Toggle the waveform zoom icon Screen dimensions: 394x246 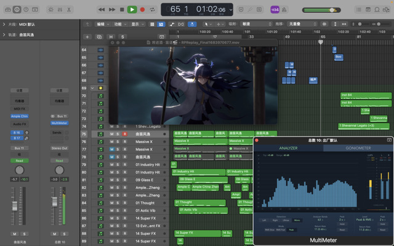[x=324, y=24]
